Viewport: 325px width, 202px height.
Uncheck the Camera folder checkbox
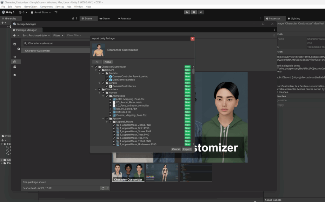point(99,70)
